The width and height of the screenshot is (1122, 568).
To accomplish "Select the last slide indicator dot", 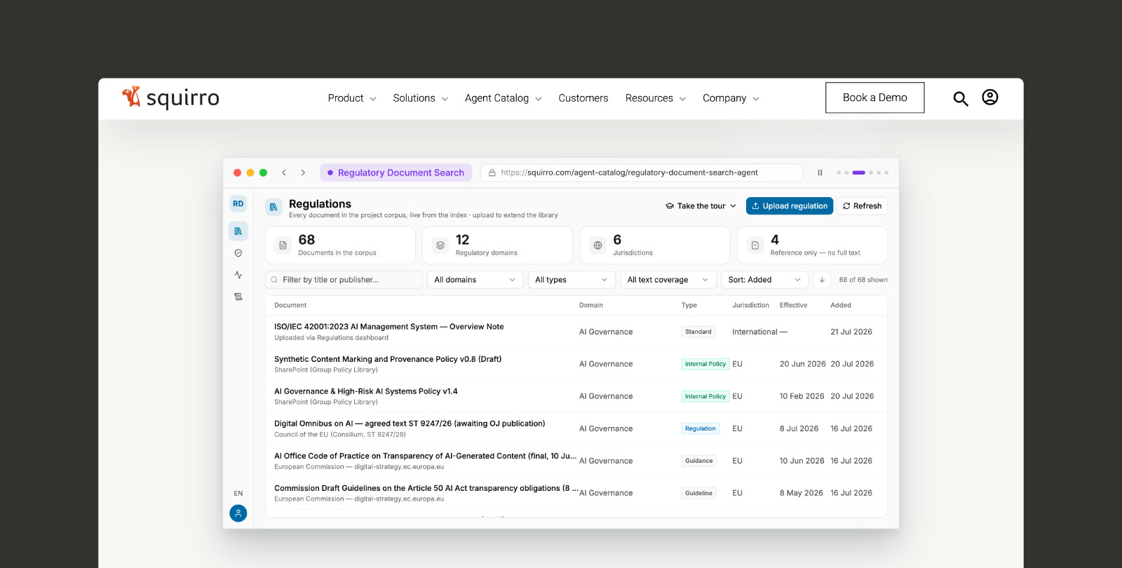I will coord(886,173).
